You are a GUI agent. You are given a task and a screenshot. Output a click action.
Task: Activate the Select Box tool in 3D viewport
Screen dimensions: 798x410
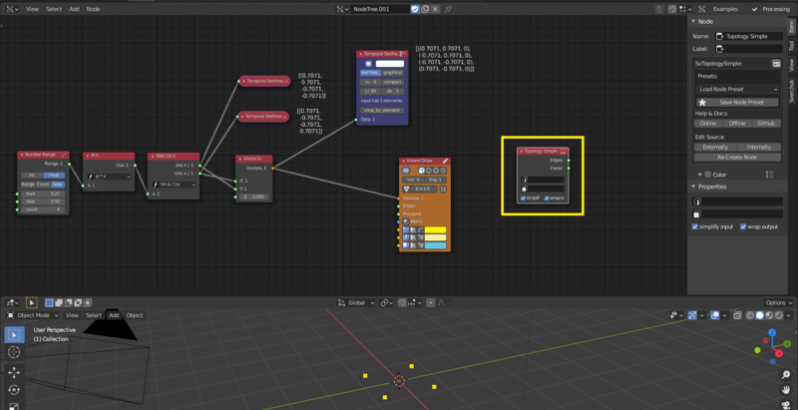14,335
